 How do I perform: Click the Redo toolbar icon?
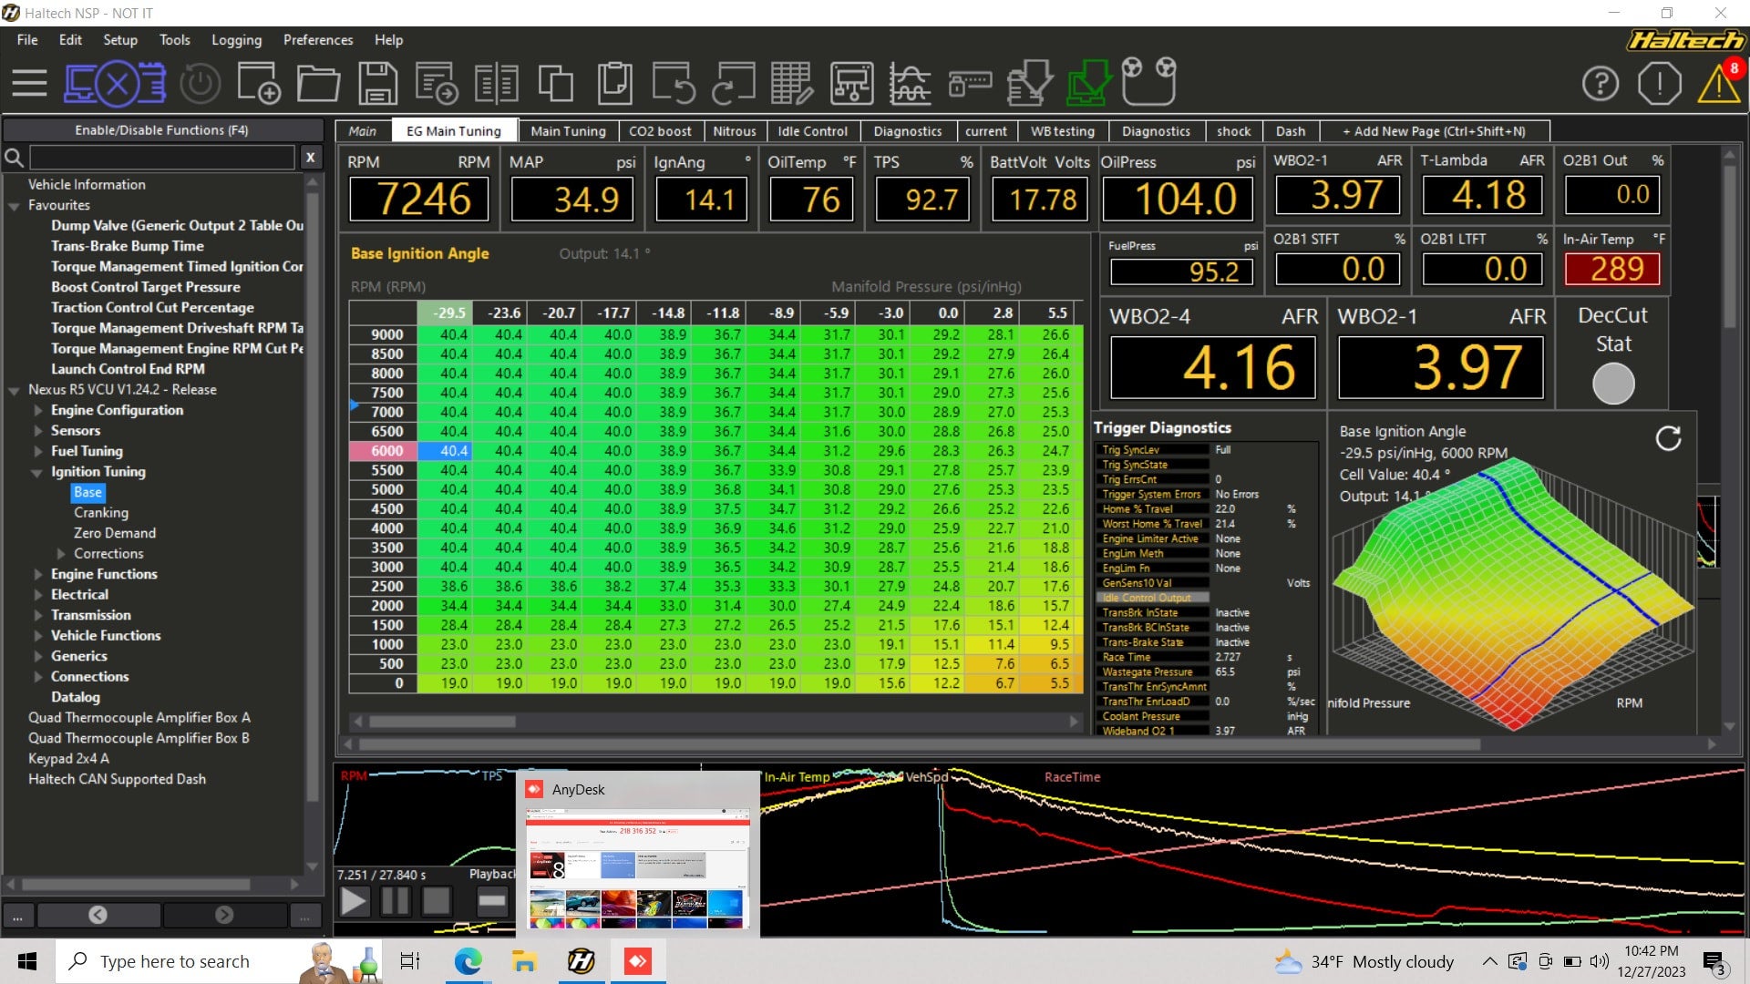(x=734, y=83)
